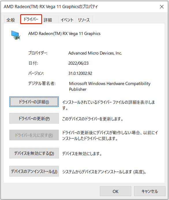Click the 日付: label
This screenshot has height=200, width=169.
(x=33, y=63)
